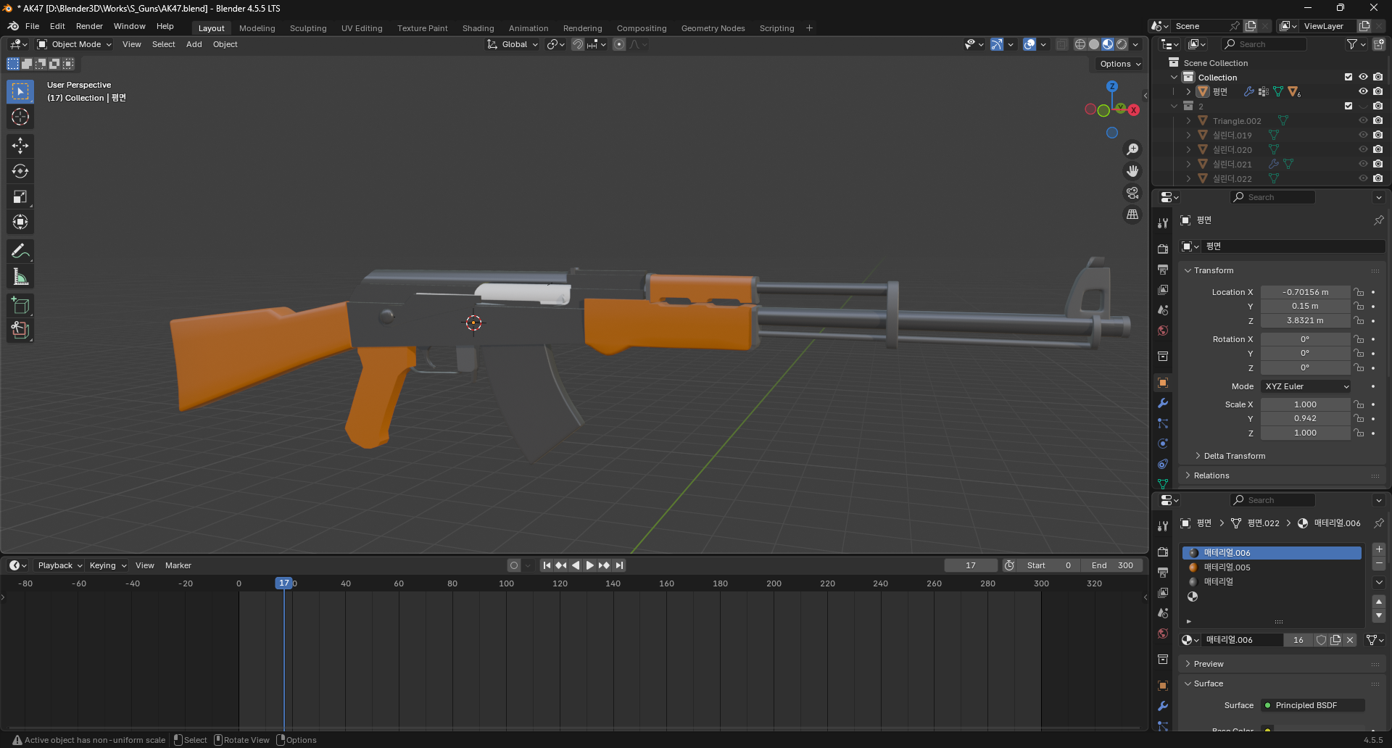Open Object Mode dropdown
This screenshot has width=1392, height=748.
(75, 44)
